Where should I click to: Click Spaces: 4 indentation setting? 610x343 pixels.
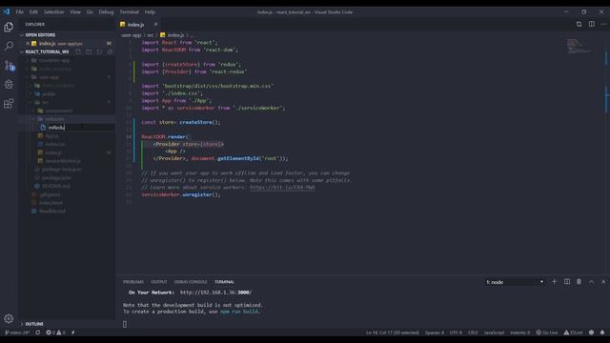click(435, 333)
